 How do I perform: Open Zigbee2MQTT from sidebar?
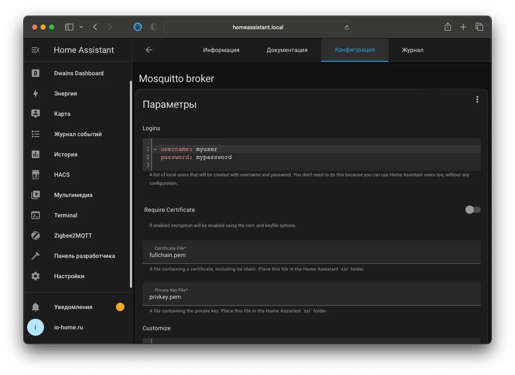pyautogui.click(x=73, y=235)
